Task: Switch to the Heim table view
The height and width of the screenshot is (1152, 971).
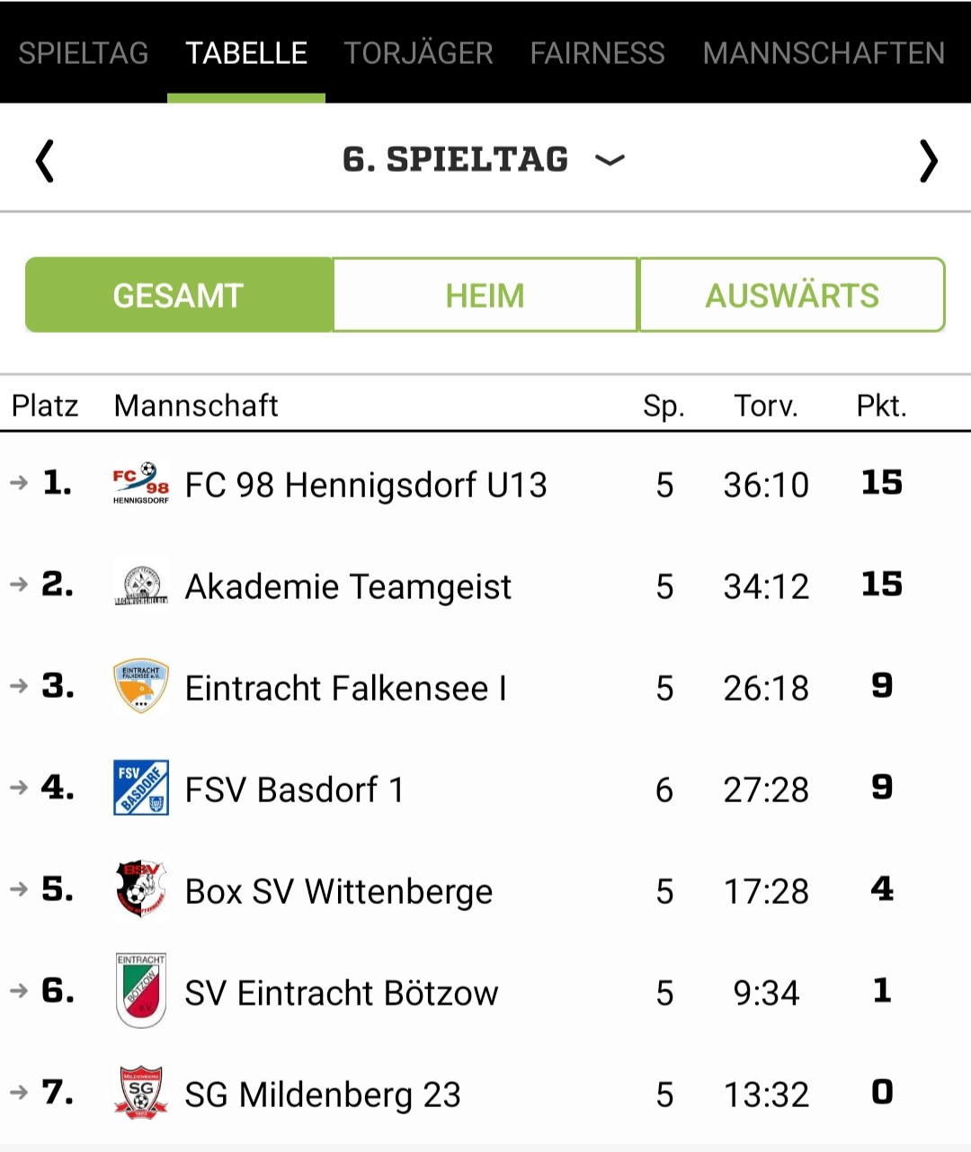Action: click(485, 295)
